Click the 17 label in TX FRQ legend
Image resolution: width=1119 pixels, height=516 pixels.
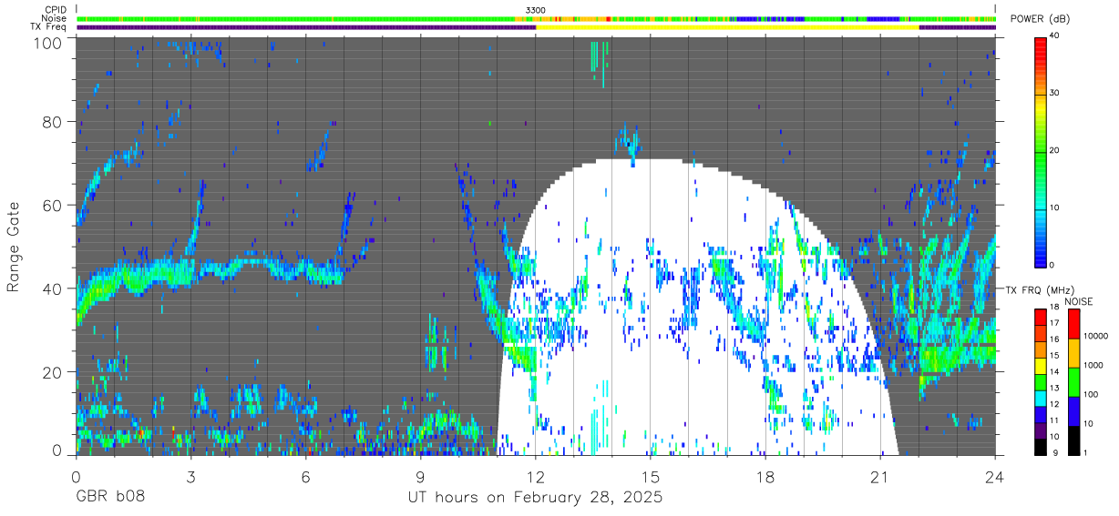pyautogui.click(x=1055, y=322)
